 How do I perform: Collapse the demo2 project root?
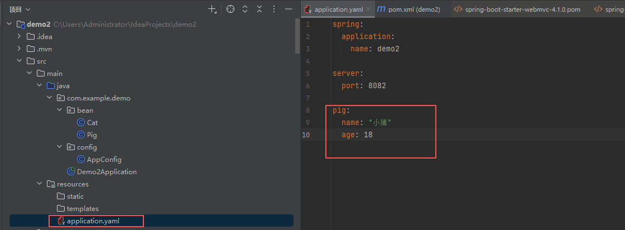point(9,25)
